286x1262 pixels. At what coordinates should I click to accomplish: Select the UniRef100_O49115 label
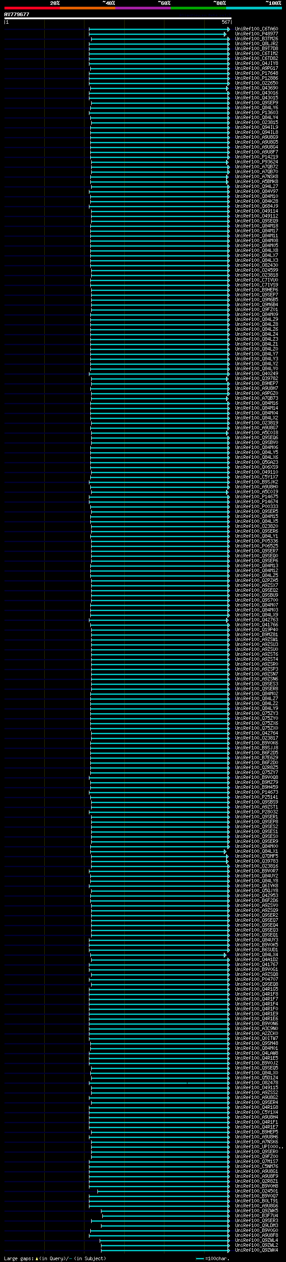(256, 1087)
